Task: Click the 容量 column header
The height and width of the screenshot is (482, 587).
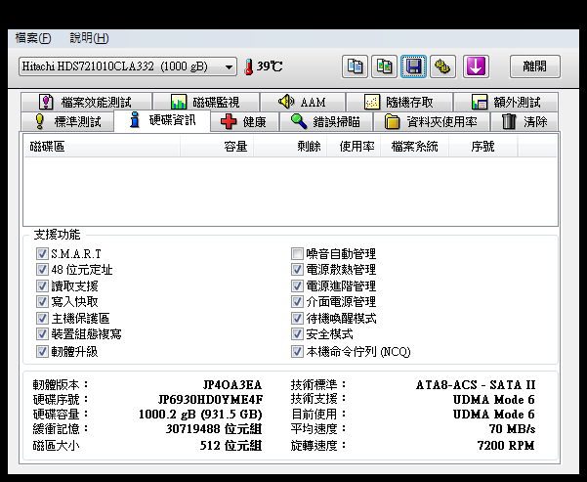Action: click(217, 147)
